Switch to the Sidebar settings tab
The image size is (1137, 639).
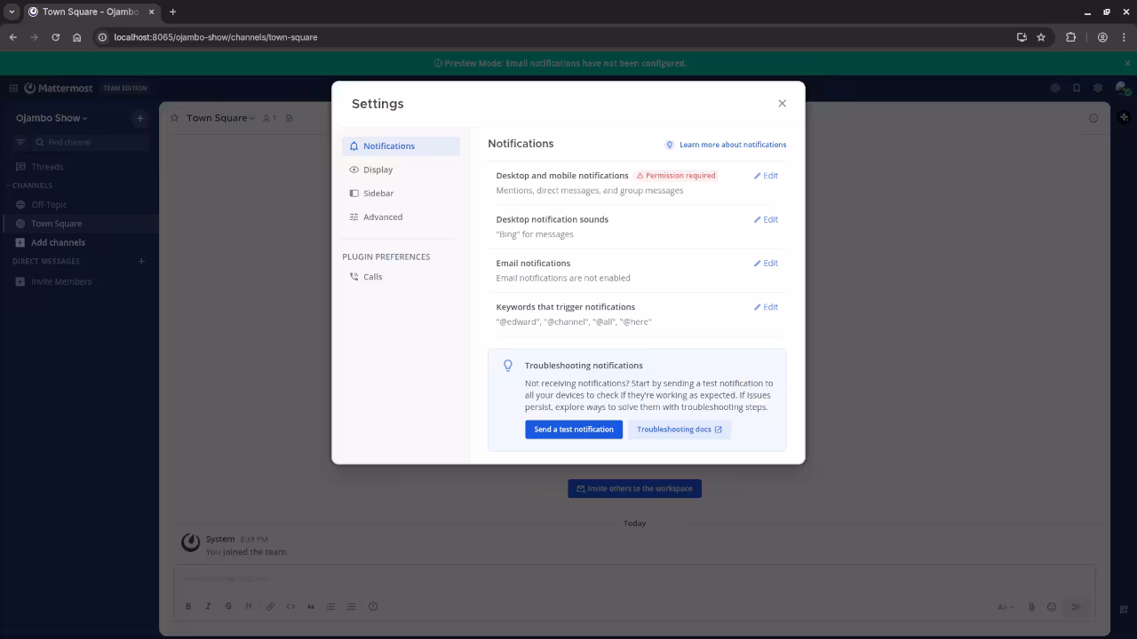coord(378,193)
